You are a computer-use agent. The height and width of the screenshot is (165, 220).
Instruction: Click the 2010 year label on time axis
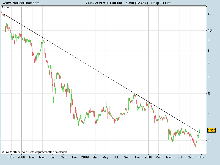coord(148,157)
